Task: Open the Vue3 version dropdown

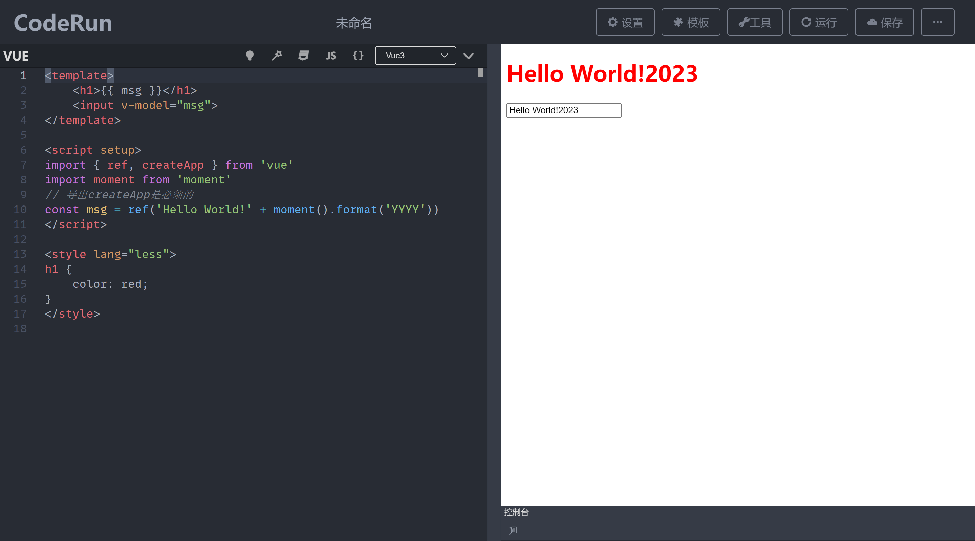Action: (415, 56)
